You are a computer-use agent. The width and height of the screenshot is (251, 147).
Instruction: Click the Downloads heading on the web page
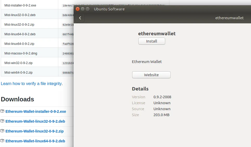[17, 99]
